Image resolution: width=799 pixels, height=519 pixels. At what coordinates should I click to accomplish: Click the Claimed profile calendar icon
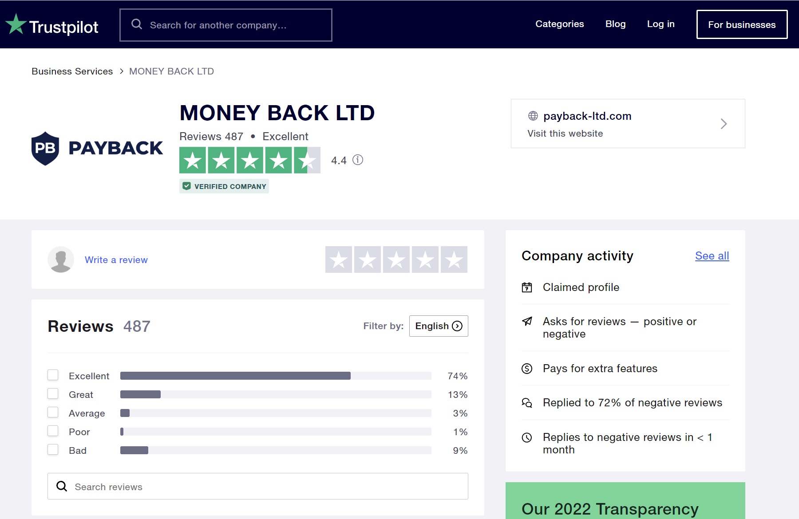click(x=527, y=287)
